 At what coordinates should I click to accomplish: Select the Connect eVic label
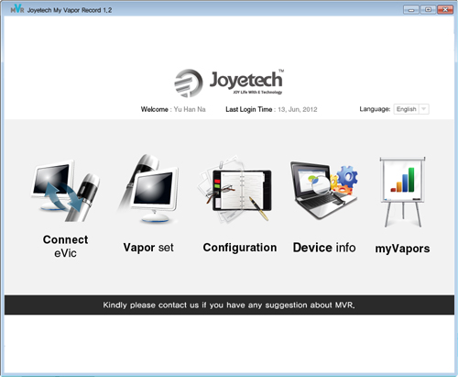pos(65,246)
